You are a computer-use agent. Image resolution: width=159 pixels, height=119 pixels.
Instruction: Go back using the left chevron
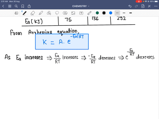[x=3, y=6]
